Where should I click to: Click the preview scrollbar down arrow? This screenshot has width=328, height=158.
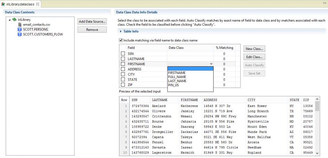[x=317, y=153]
